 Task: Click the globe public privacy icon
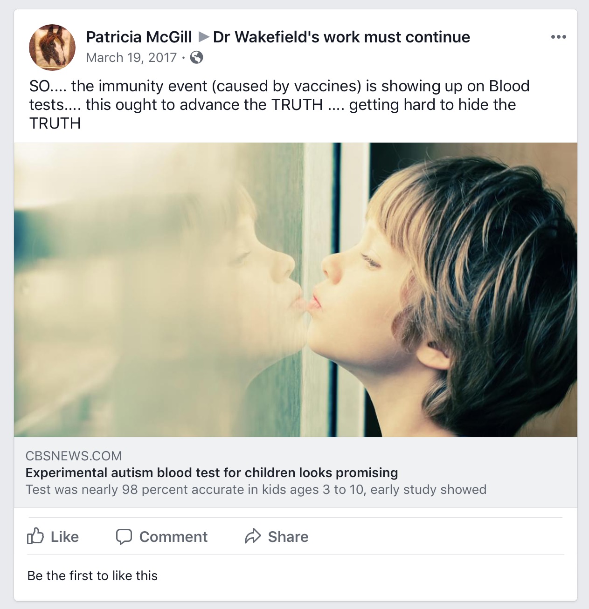[x=197, y=57]
